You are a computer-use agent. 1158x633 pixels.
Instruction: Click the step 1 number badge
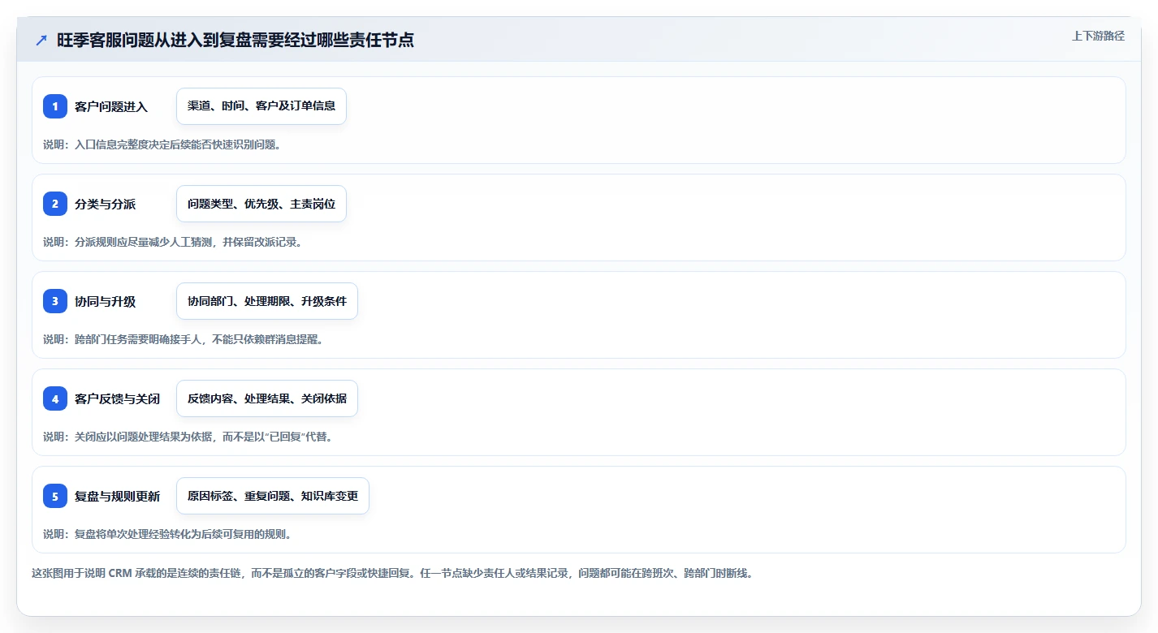[x=55, y=106]
